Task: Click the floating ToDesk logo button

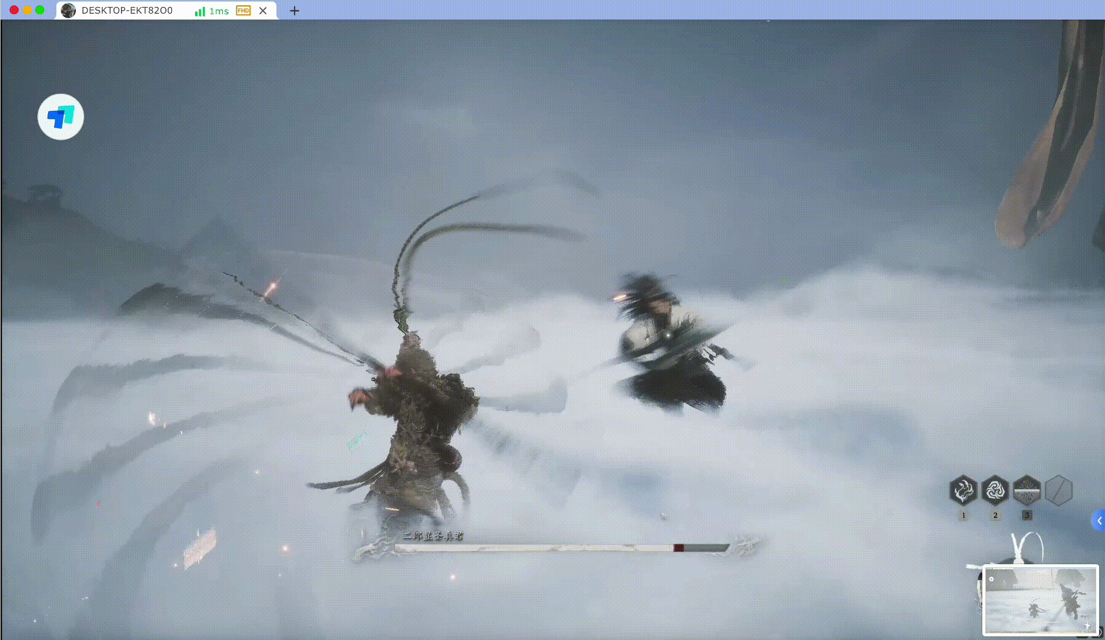Action: click(60, 117)
